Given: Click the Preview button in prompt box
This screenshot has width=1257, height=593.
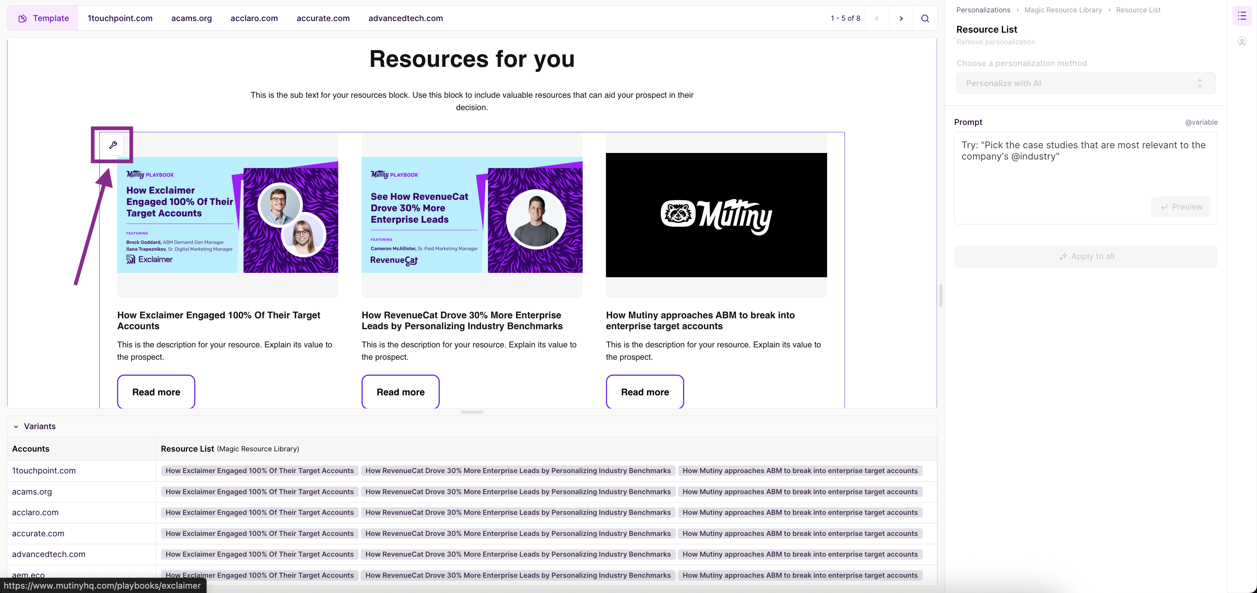Looking at the screenshot, I should point(1180,207).
